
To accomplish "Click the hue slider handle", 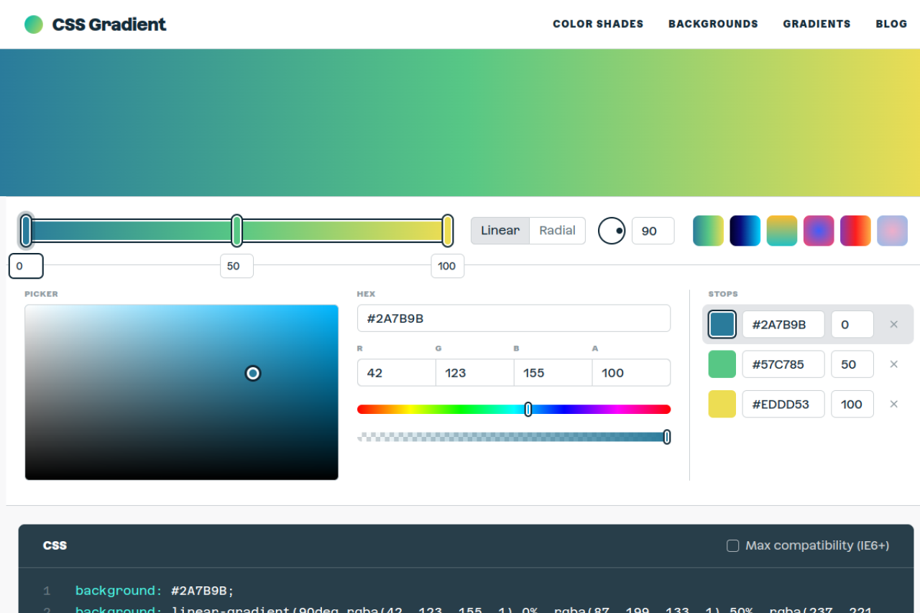I will [x=528, y=409].
